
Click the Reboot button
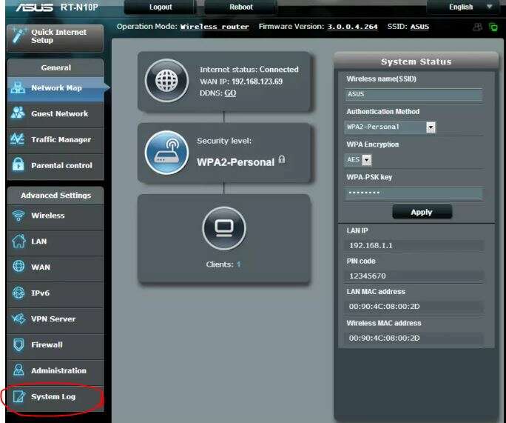tap(241, 7)
